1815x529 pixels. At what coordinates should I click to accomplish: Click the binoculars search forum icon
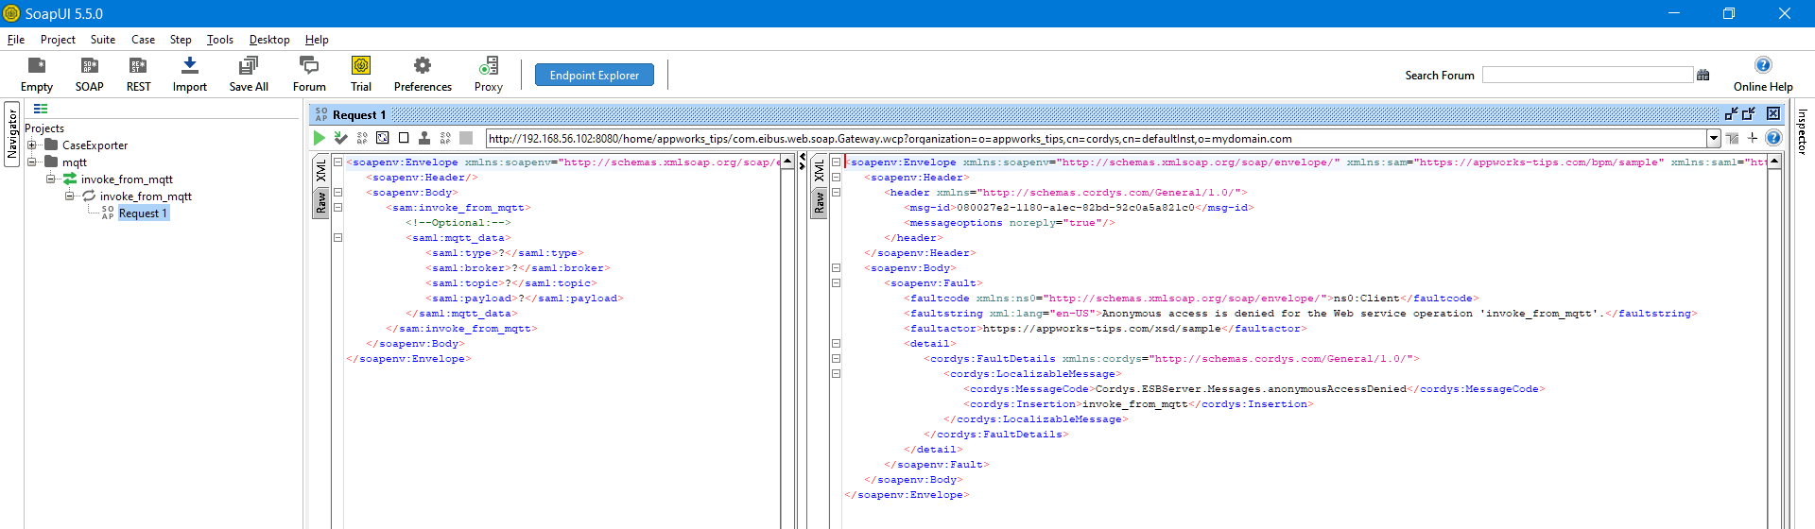[x=1703, y=75]
